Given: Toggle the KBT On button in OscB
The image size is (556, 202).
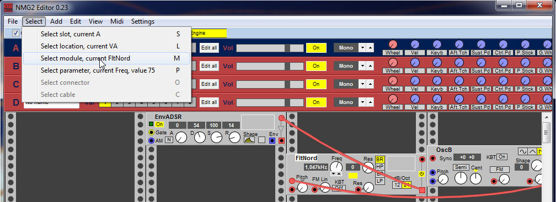Looking at the screenshot, I should tap(501, 157).
